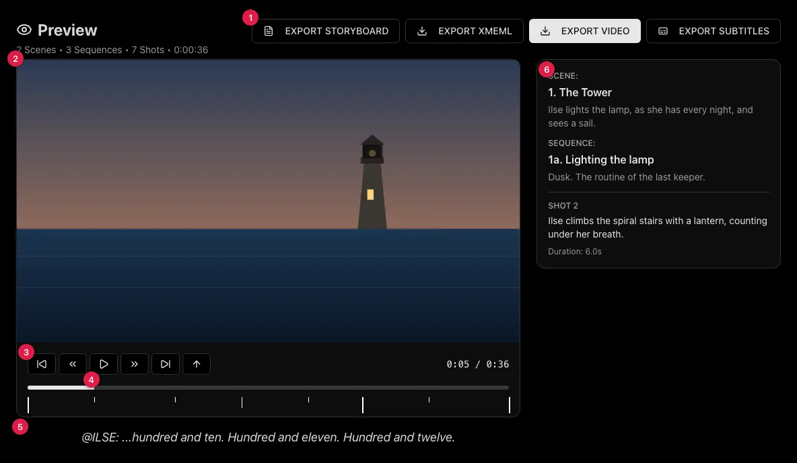Screen dimensions: 797x463
Task: Click the "Duration: 6.0s" value
Action: pyautogui.click(x=574, y=252)
